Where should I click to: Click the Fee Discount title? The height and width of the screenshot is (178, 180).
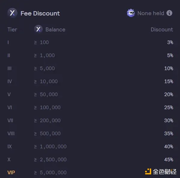[x=40, y=14]
